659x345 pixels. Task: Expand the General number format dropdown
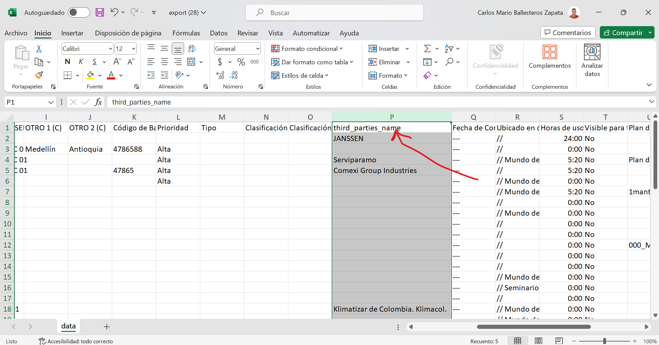coord(257,49)
